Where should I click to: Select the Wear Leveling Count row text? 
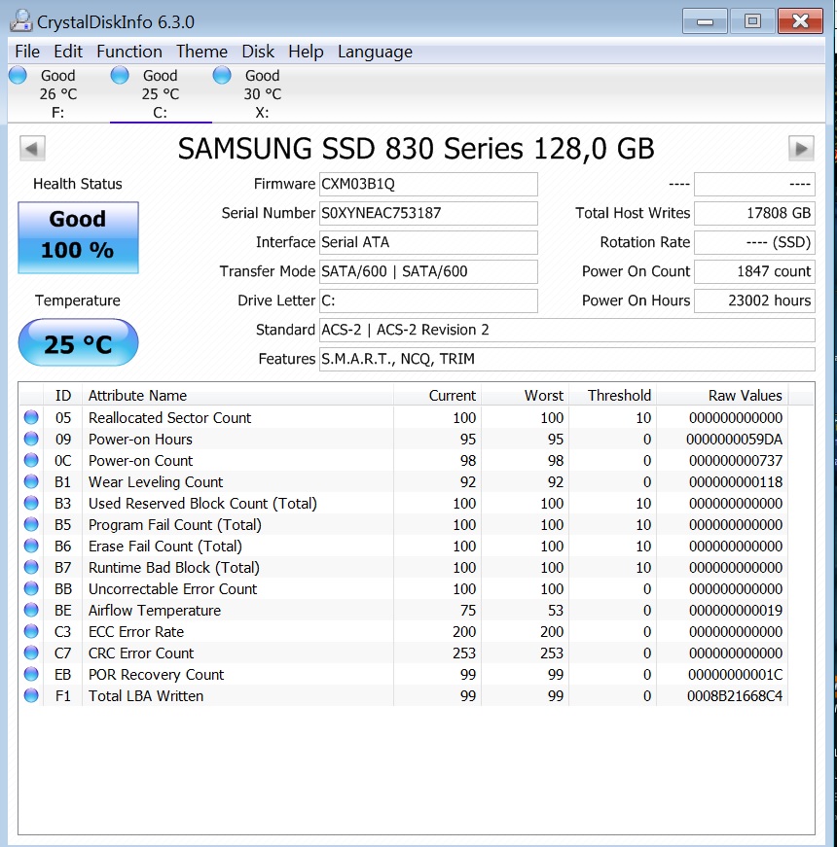point(156,481)
